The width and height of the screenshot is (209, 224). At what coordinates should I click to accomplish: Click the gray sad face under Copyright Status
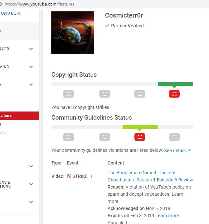69,94
